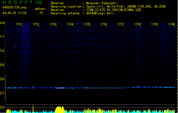The width and height of the screenshot is (178, 113).
Task: Click time marker 1736
Action: pyautogui.click(x=104, y=24)
